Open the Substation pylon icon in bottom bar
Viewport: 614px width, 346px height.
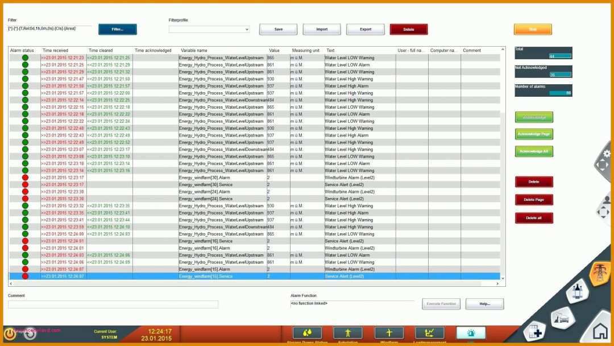[x=348, y=333]
